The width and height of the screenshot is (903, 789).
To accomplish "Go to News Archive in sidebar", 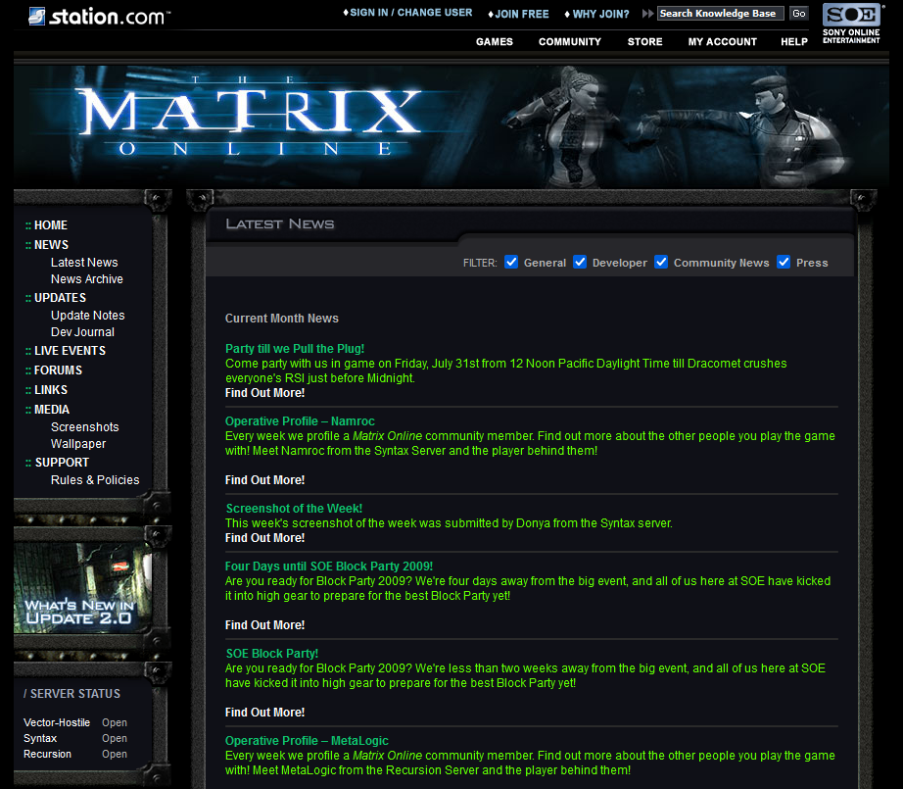I will pos(87,279).
